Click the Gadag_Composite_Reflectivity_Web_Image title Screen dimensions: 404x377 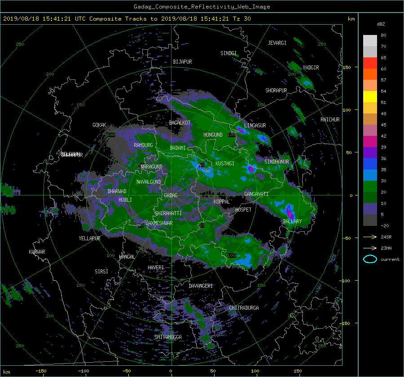click(202, 7)
